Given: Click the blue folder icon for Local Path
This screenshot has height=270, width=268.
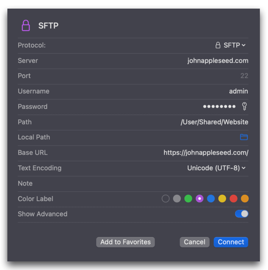Looking at the screenshot, I should tap(244, 137).
